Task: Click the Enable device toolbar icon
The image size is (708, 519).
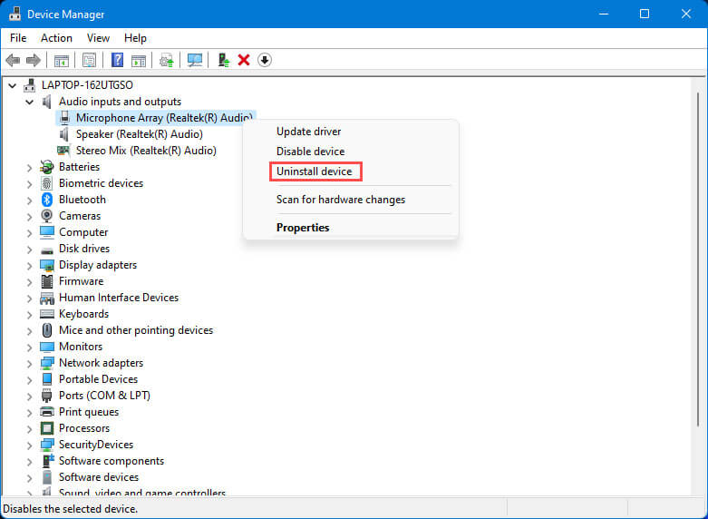Action: [224, 60]
